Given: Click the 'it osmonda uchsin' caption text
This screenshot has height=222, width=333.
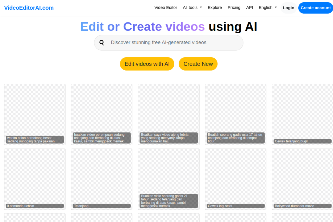Looking at the screenshot, I should 21,206.
